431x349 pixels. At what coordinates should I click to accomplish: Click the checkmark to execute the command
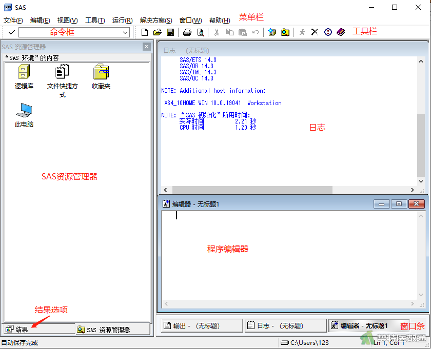(x=11, y=32)
